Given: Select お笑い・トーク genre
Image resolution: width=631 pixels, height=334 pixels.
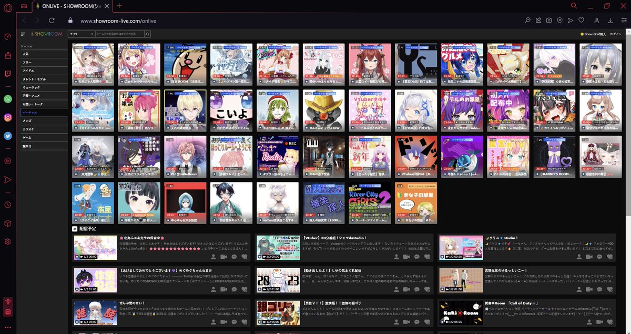Looking at the screenshot, I should pos(44,104).
